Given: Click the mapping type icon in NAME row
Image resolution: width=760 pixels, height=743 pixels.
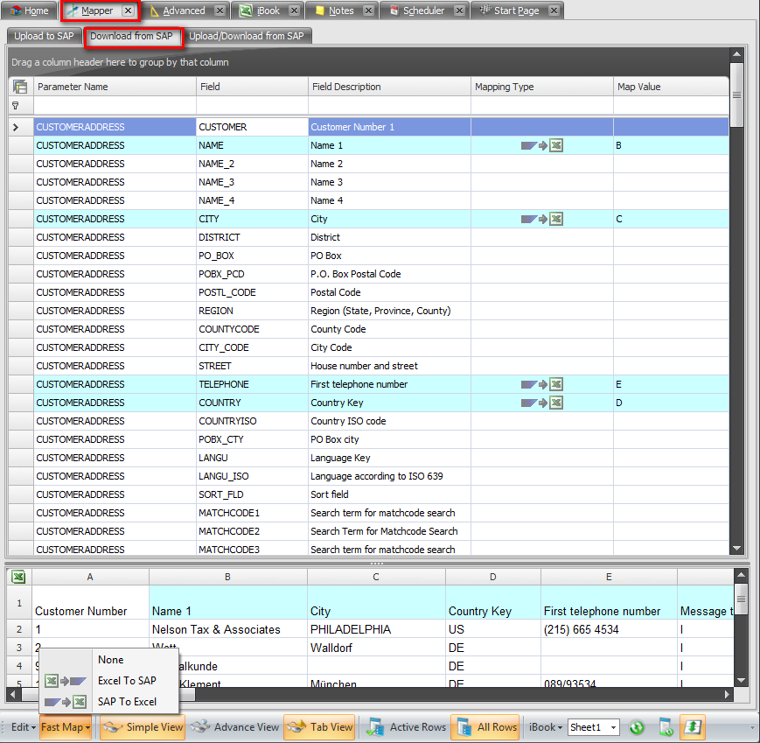Looking at the screenshot, I should 541,145.
